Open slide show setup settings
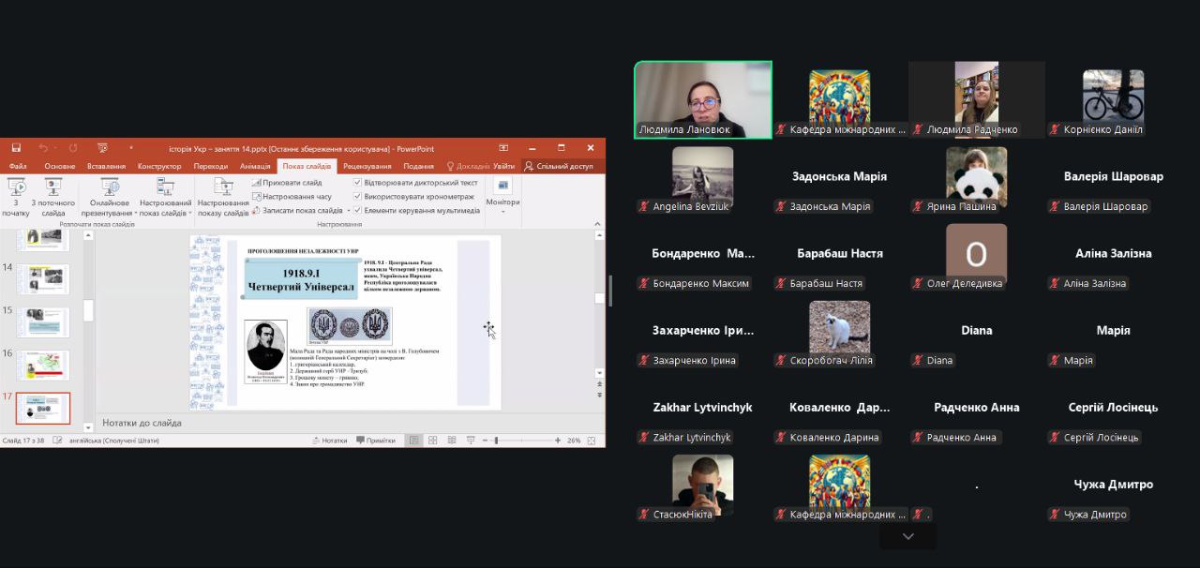 (223, 195)
